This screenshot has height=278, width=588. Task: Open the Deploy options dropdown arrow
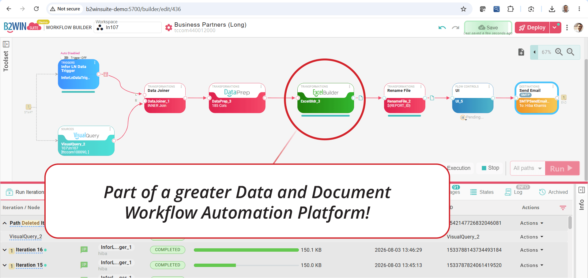click(555, 28)
